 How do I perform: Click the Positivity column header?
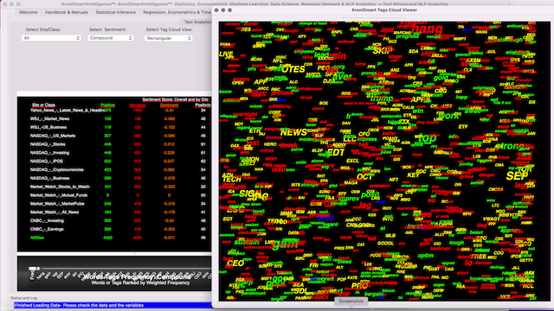point(203,105)
